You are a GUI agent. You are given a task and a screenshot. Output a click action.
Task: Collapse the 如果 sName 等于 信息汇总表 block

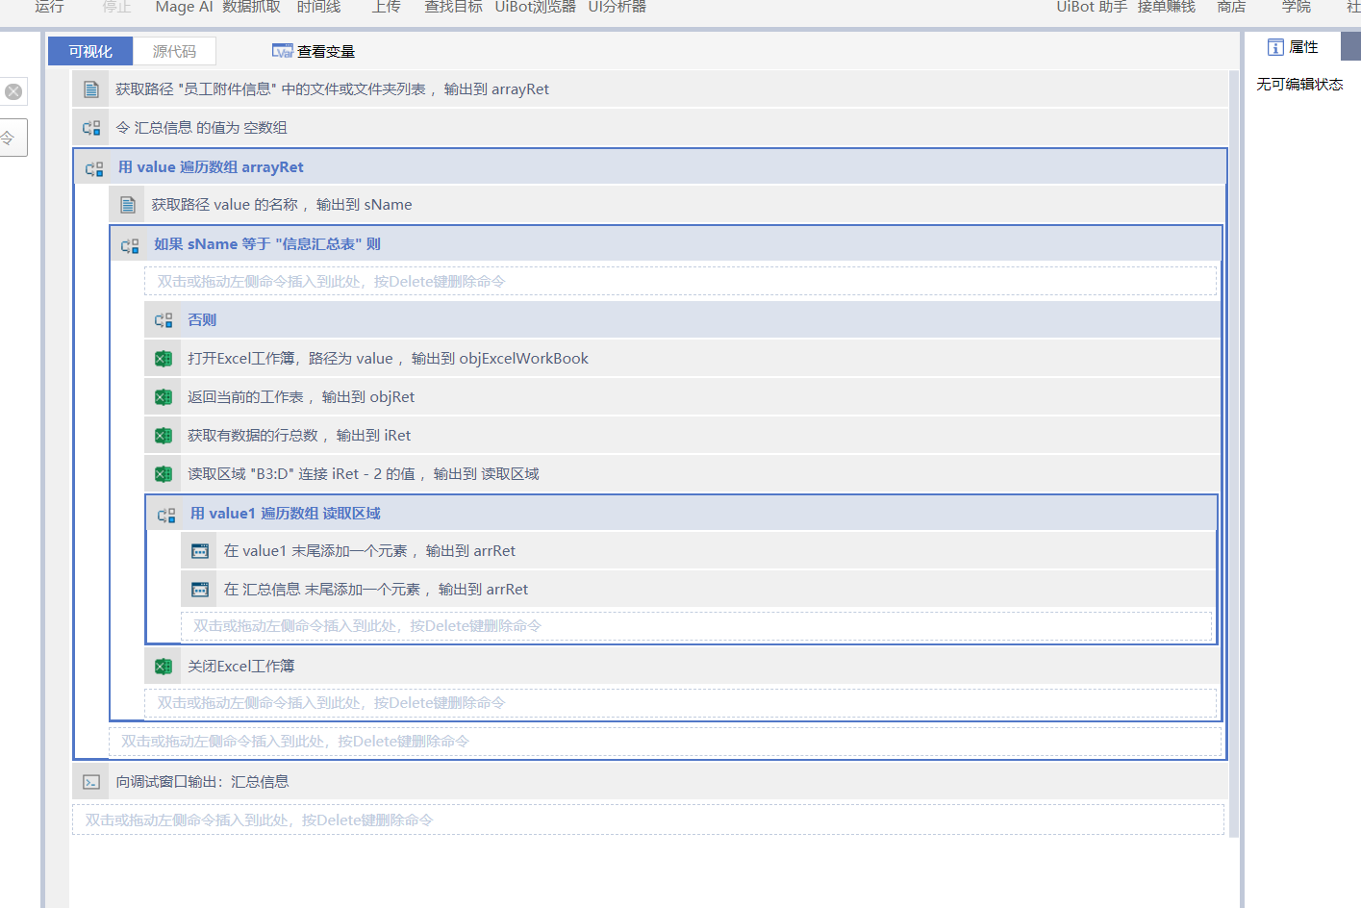[130, 245]
